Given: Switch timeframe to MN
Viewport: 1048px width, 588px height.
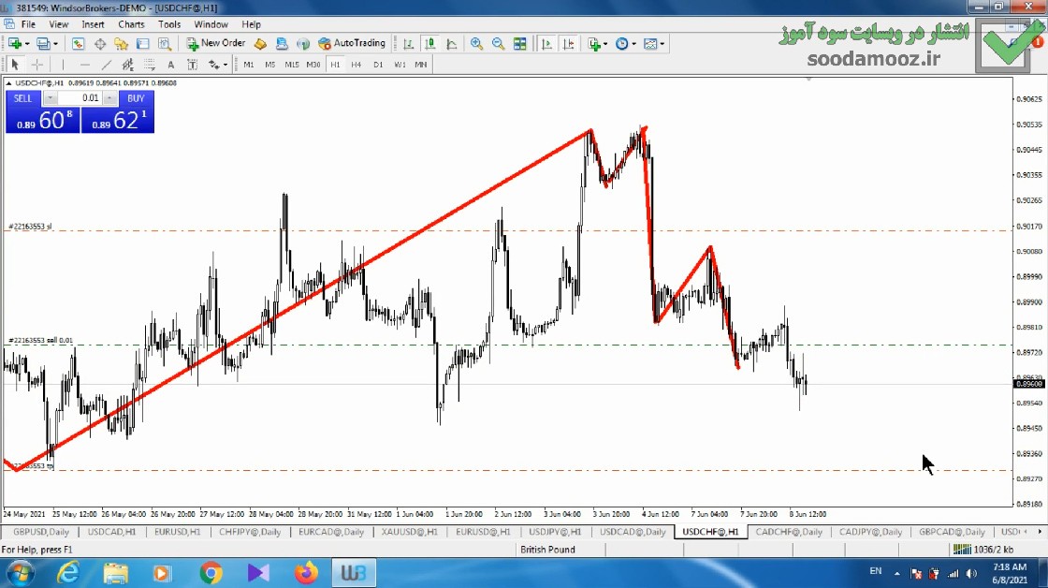Looking at the screenshot, I should click(421, 65).
